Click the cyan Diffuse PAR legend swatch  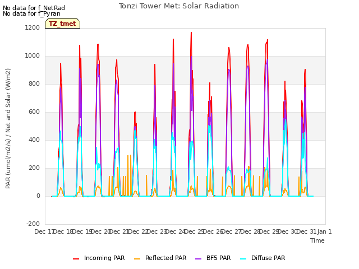pos(243,259)
